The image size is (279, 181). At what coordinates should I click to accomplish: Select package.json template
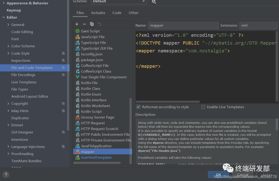(x=92, y=60)
